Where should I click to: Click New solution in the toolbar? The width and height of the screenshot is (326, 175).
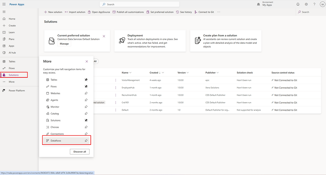tap(53, 12)
